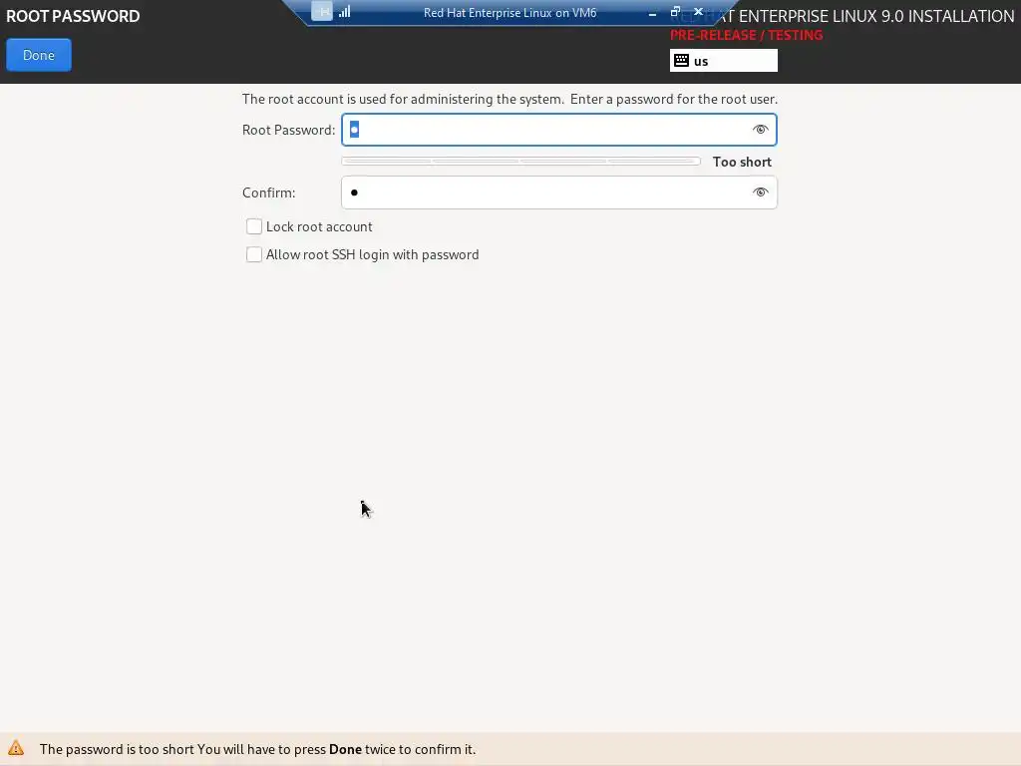
Task: Click the PRE-RELEASE / TESTING label
Action: tap(746, 35)
